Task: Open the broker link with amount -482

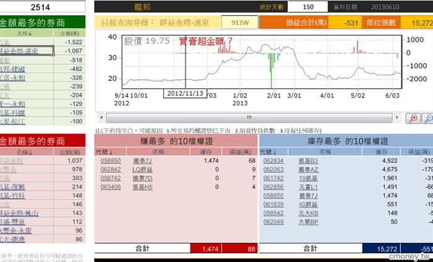Action: (12, 69)
